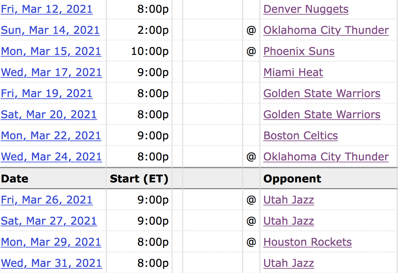The height and width of the screenshot is (273, 398).
Task: Click the Denver Nuggets opponent link
Action: 306,9
